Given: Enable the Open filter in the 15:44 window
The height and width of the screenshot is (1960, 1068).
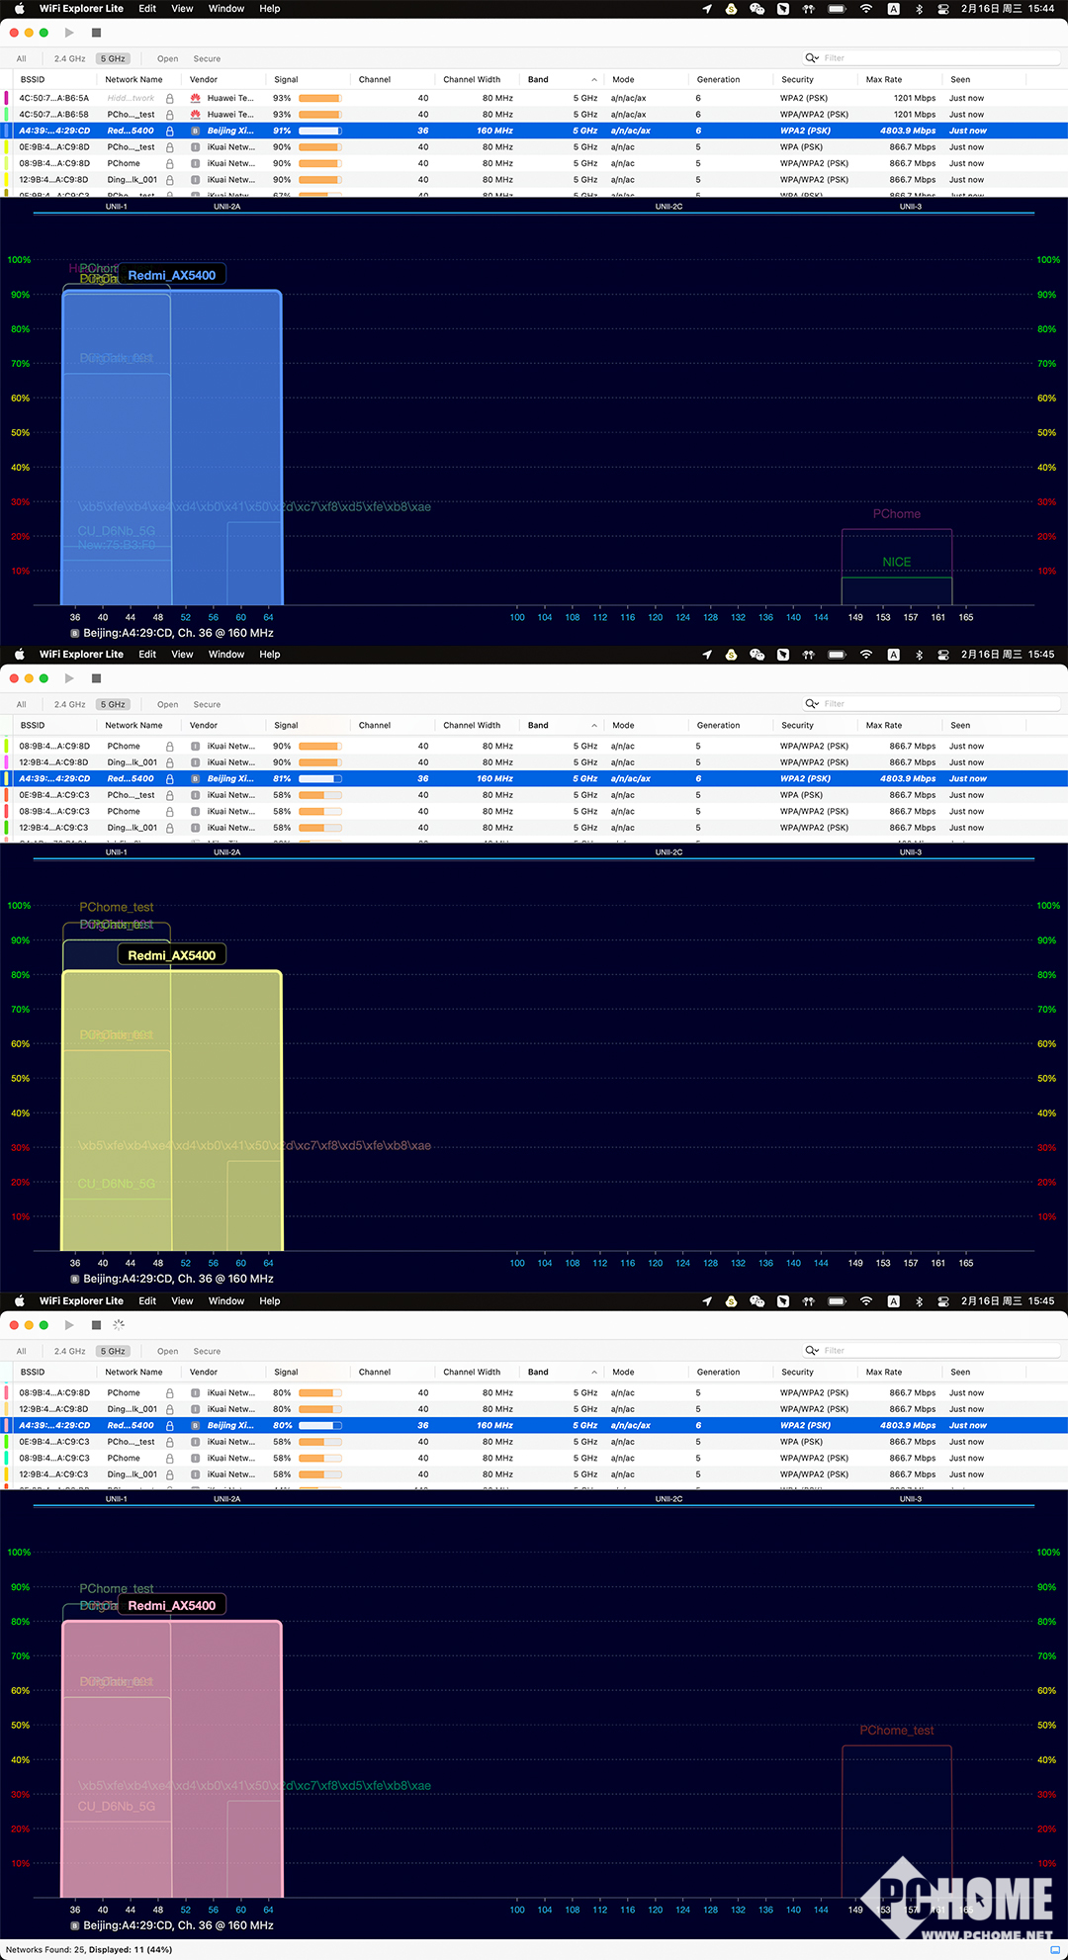Looking at the screenshot, I should [168, 58].
